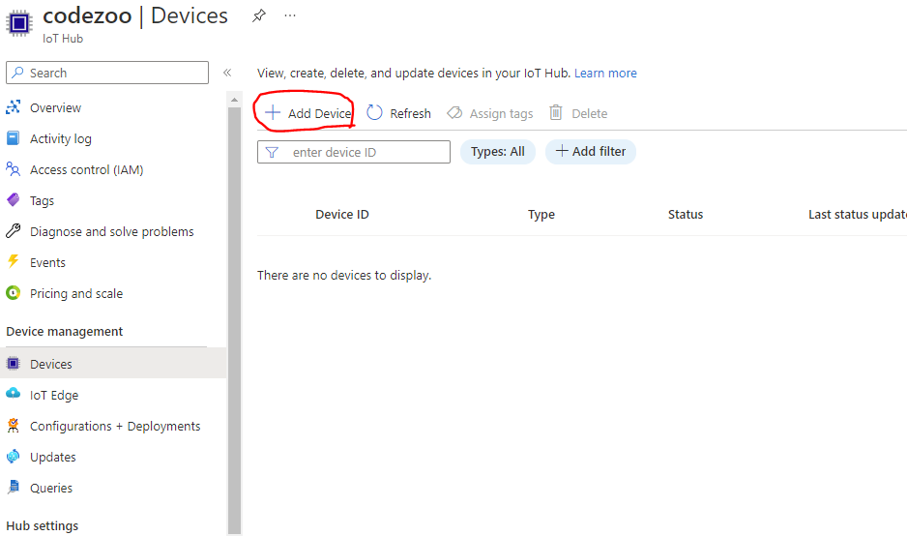Follow the Learn more link
This screenshot has width=907, height=536.
[605, 73]
